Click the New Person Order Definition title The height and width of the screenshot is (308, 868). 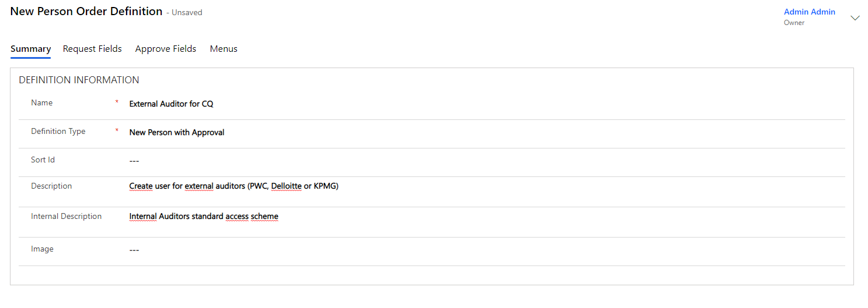[x=86, y=11]
